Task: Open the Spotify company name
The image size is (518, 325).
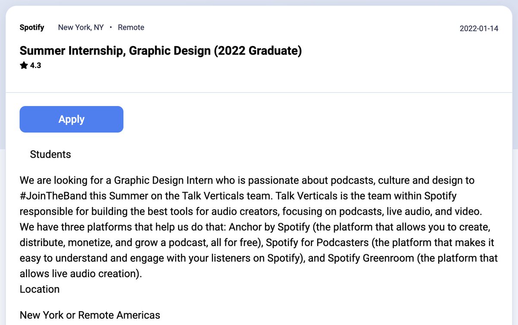Action: click(x=32, y=27)
